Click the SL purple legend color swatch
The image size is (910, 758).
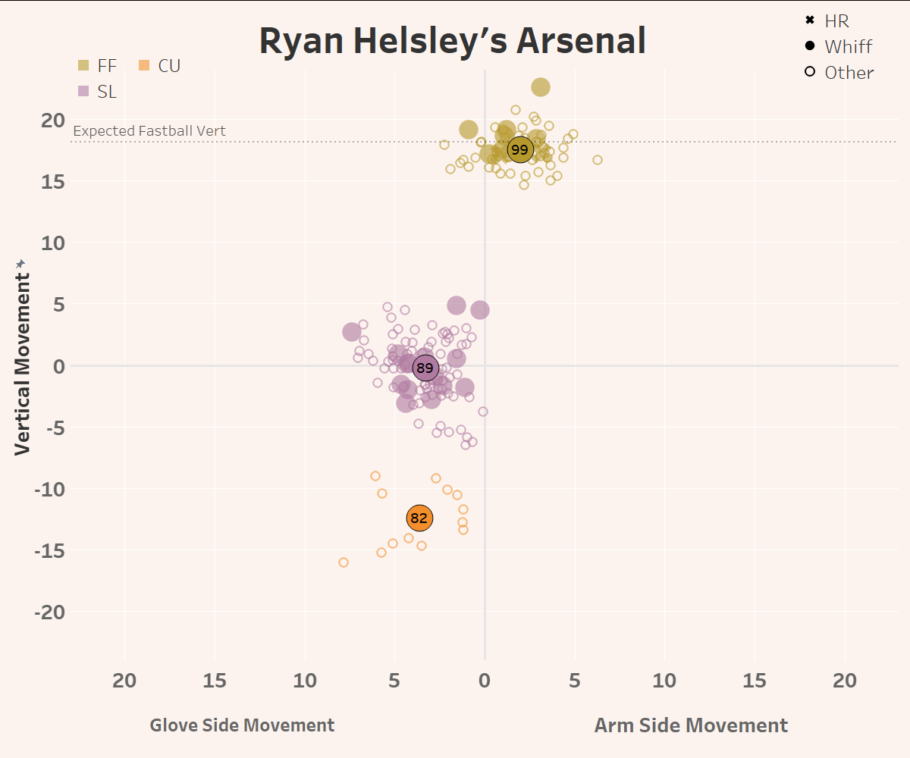point(84,92)
